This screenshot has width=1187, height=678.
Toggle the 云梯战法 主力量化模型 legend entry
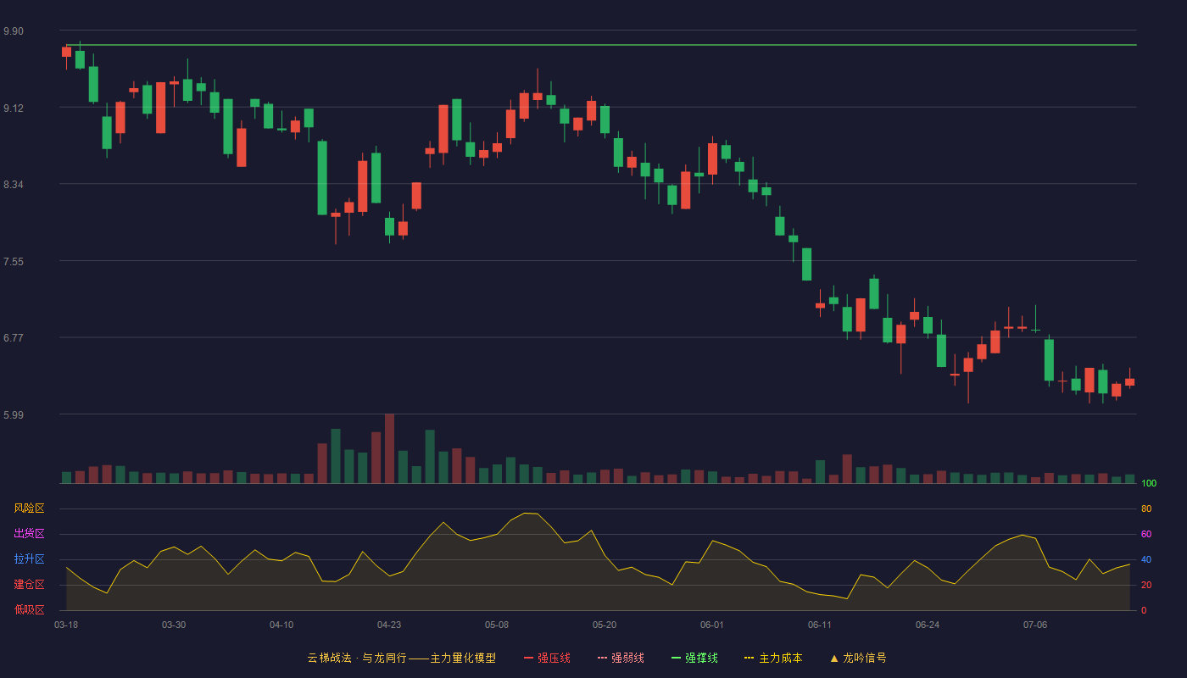pos(401,658)
